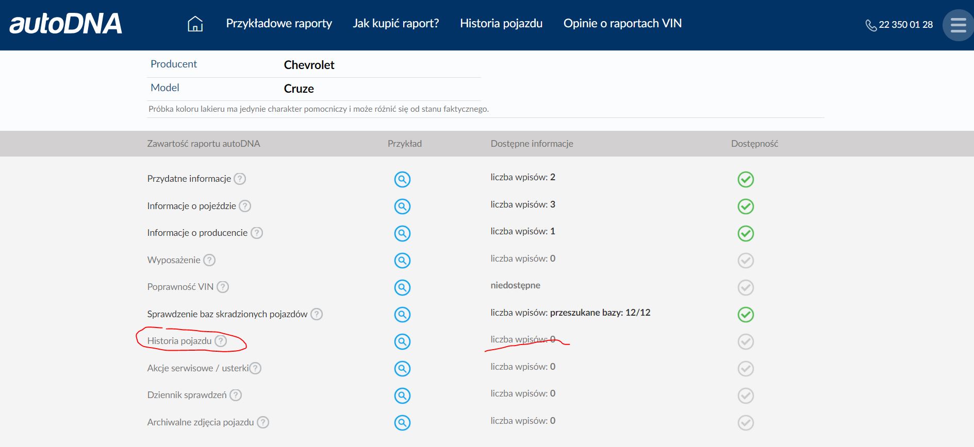Click the Informacje o pojeździe row label
This screenshot has height=447, width=974.
191,206
